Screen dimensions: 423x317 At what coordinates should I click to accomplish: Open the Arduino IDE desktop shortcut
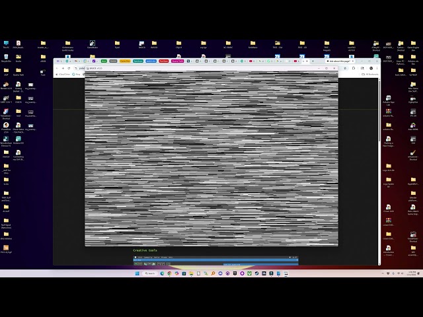coord(19,140)
